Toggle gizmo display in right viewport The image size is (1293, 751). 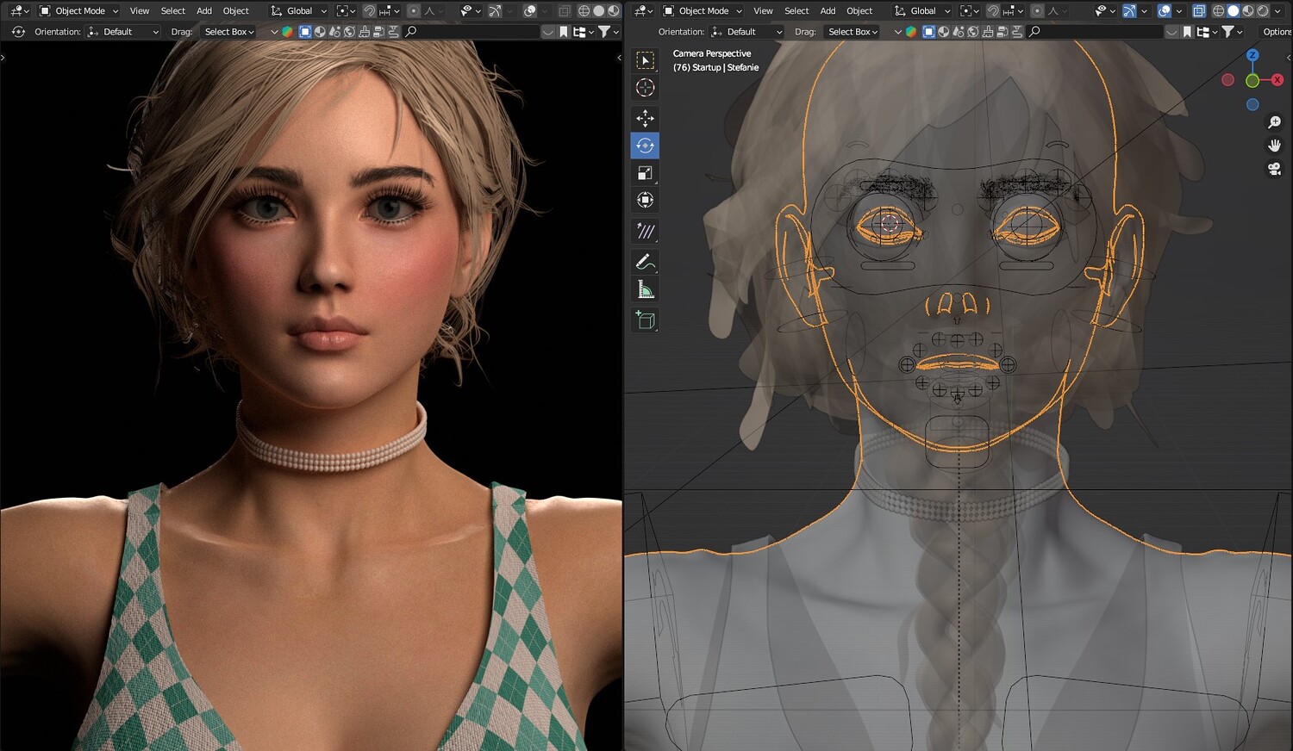[x=1129, y=11]
